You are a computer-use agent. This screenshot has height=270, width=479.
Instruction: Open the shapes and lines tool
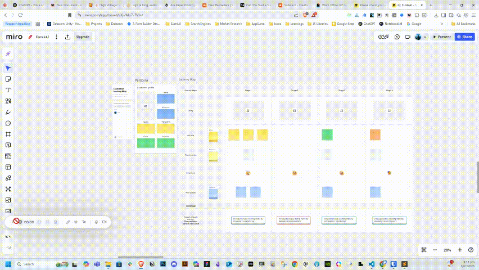pos(8,101)
